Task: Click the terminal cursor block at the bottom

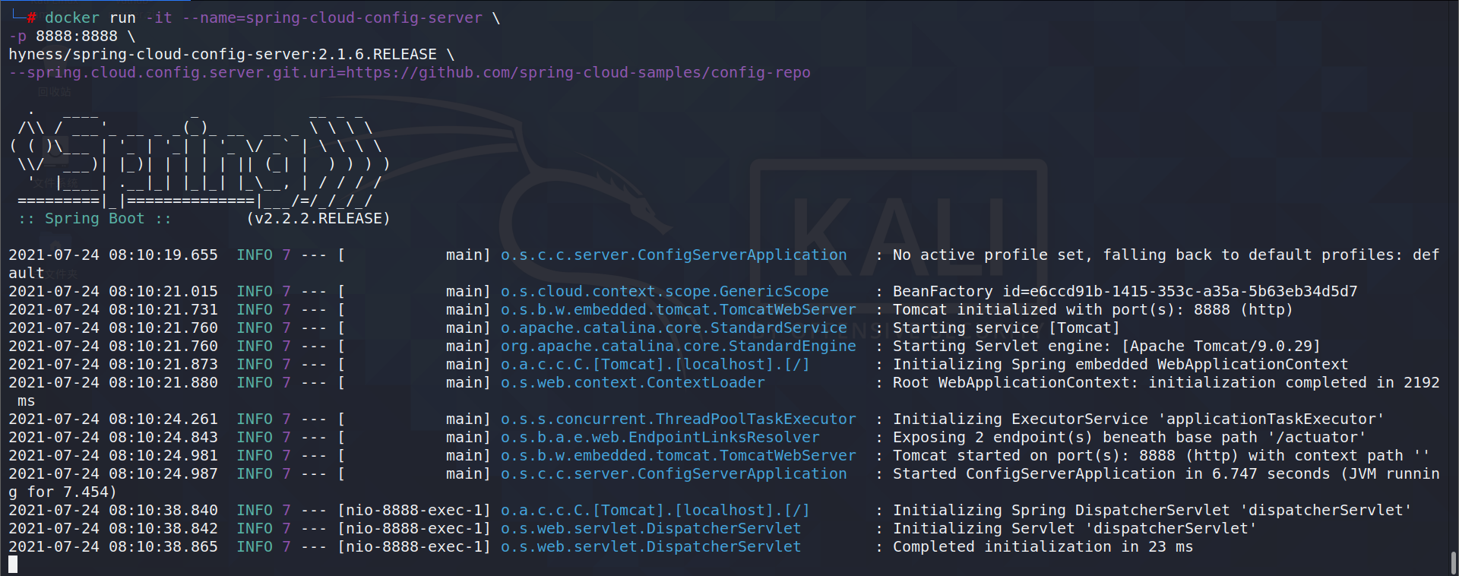Action: 13,565
